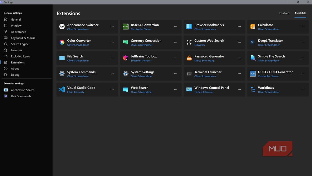Click the Application Search sidebar icon
312x176 pixels.
point(6,90)
